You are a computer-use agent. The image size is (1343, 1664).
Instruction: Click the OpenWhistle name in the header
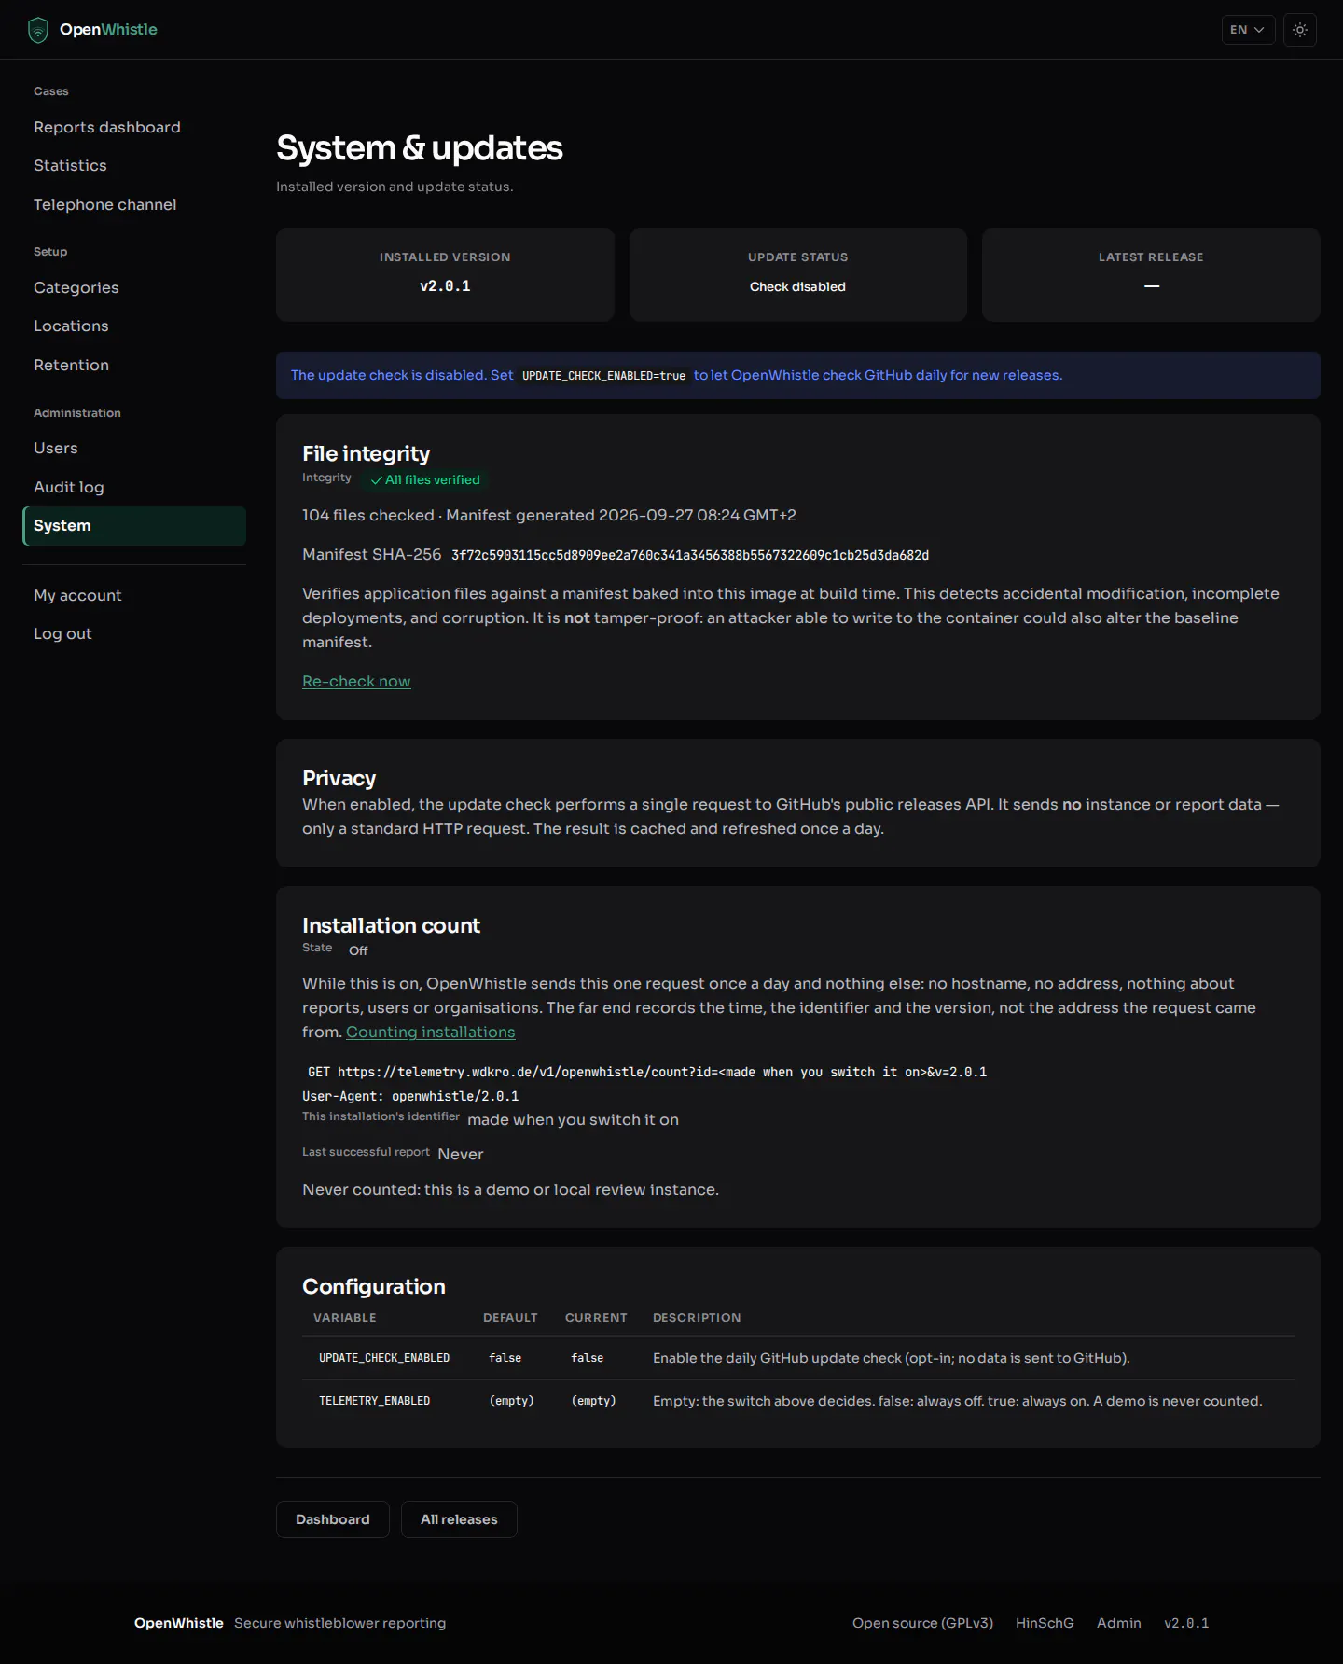(x=108, y=30)
